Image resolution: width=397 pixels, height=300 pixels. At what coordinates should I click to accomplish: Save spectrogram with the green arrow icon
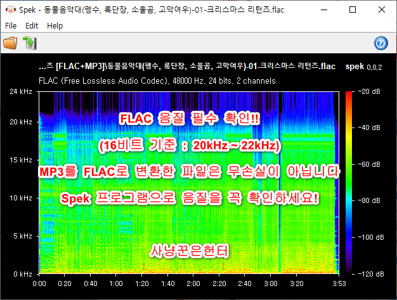(30, 42)
